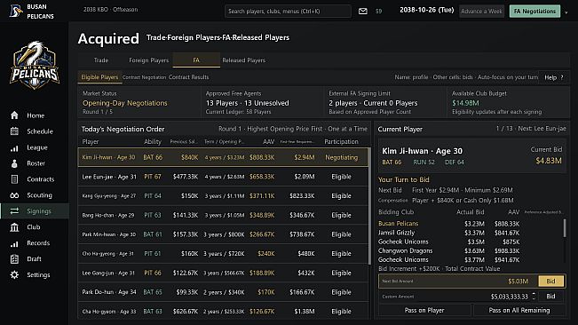
Task: Switch to the Released Players tab
Action: tap(243, 60)
